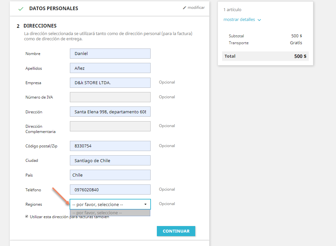Expand order details with mostrar detalles
The image size is (336, 246).
pyautogui.click(x=239, y=20)
